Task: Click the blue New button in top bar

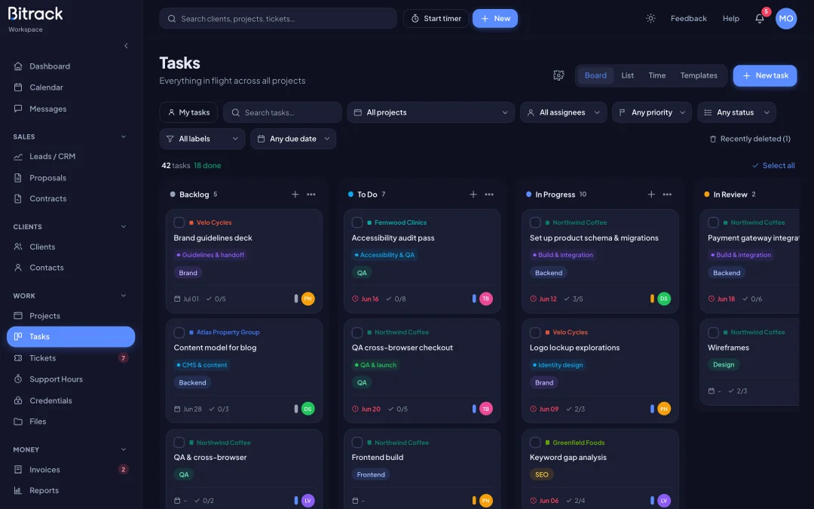Action: coord(494,18)
